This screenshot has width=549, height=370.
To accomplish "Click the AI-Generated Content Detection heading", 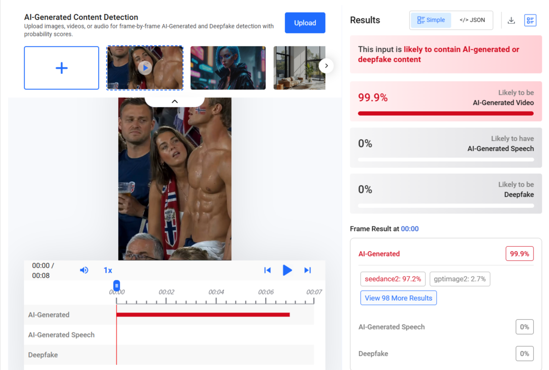I will pos(81,17).
